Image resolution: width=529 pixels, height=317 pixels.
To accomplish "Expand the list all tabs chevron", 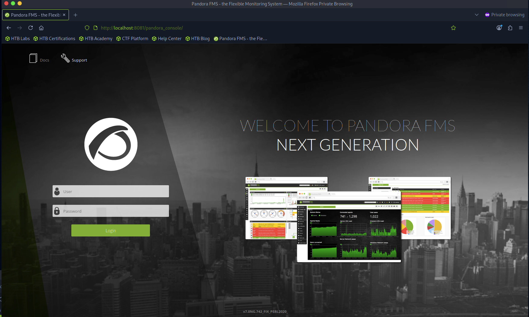I will [477, 15].
